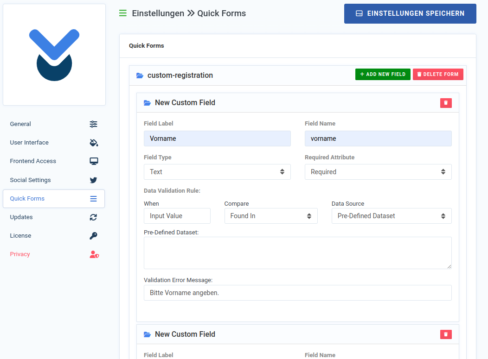Open the Data Source dropdown
This screenshot has height=359, width=488.
coord(392,216)
